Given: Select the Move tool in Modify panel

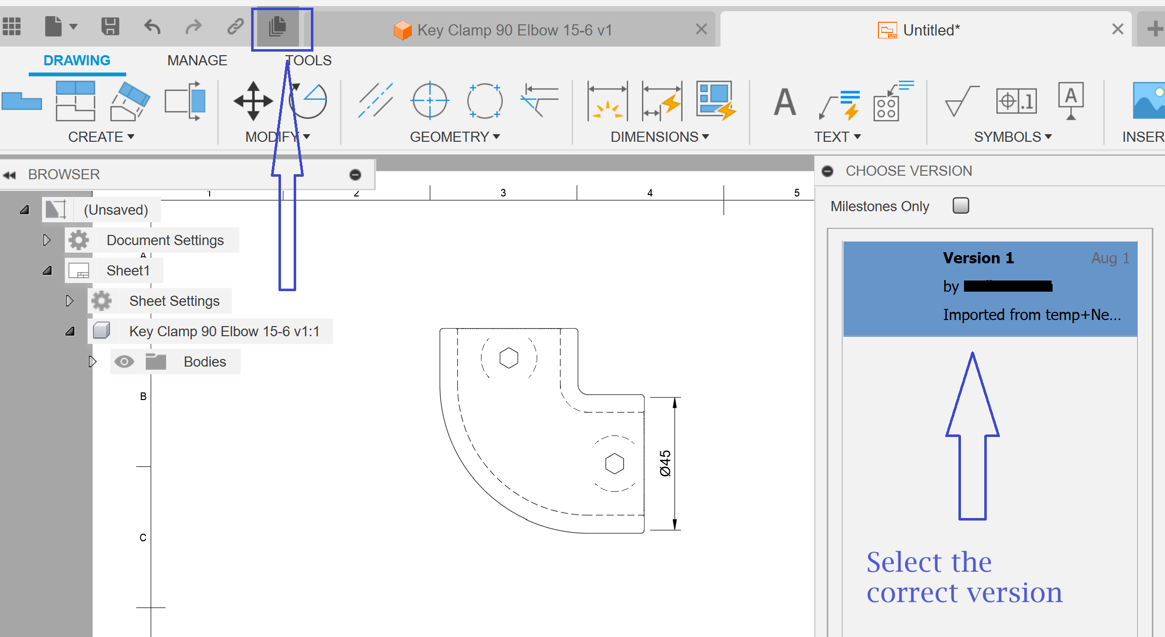Looking at the screenshot, I should [x=253, y=101].
